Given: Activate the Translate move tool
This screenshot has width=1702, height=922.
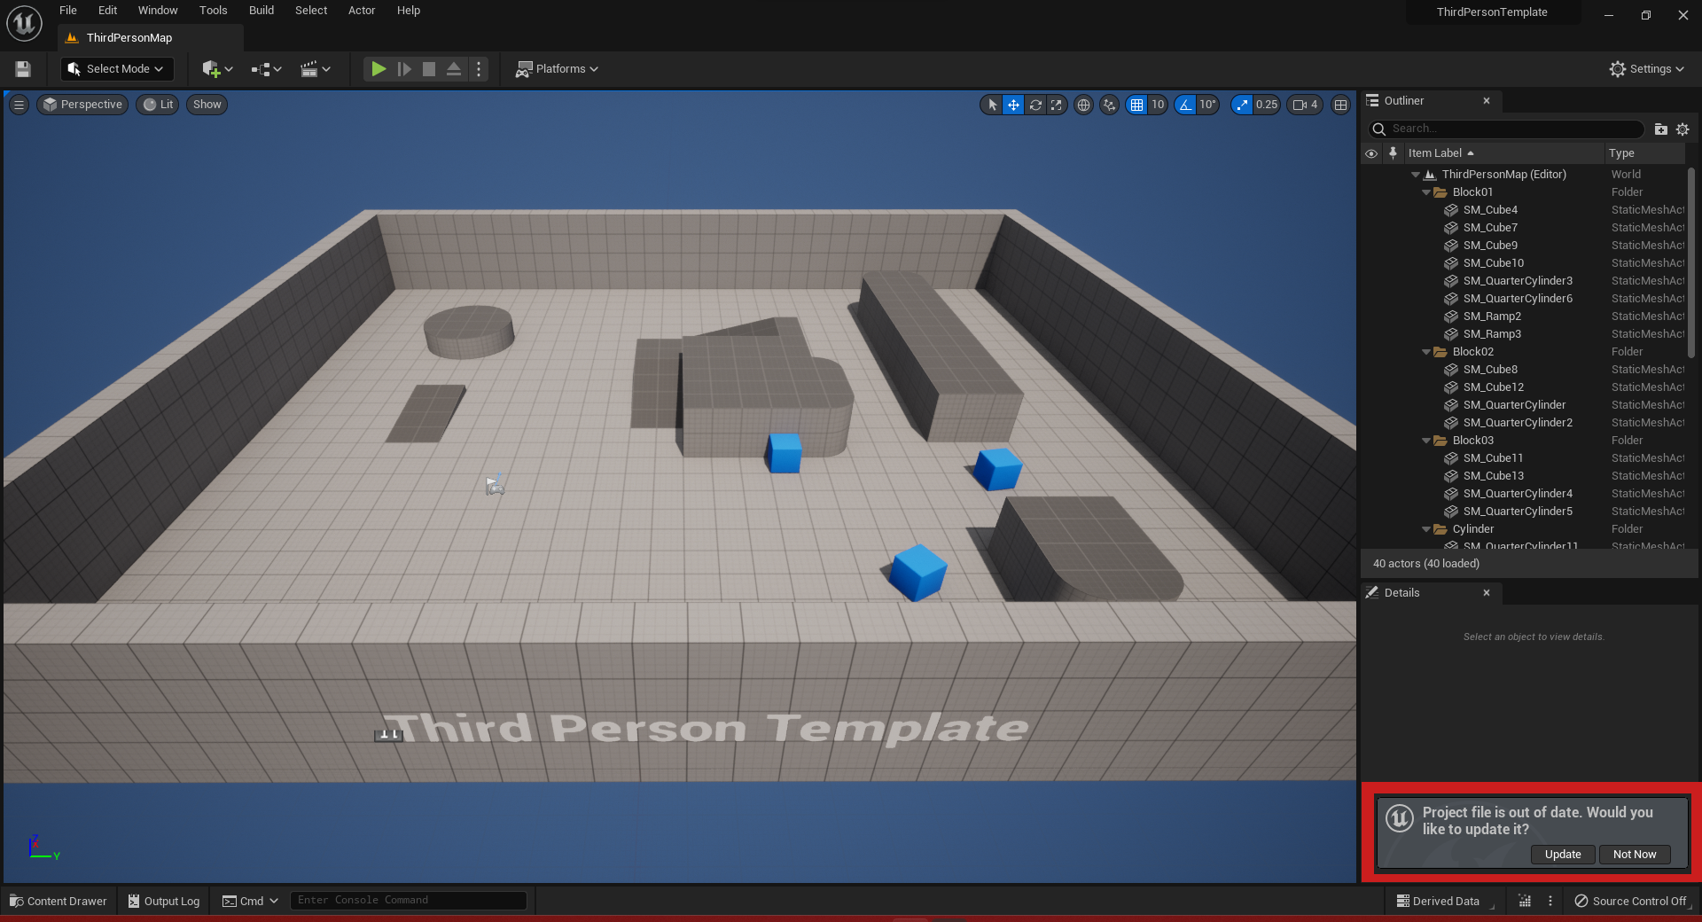Looking at the screenshot, I should pyautogui.click(x=1013, y=105).
